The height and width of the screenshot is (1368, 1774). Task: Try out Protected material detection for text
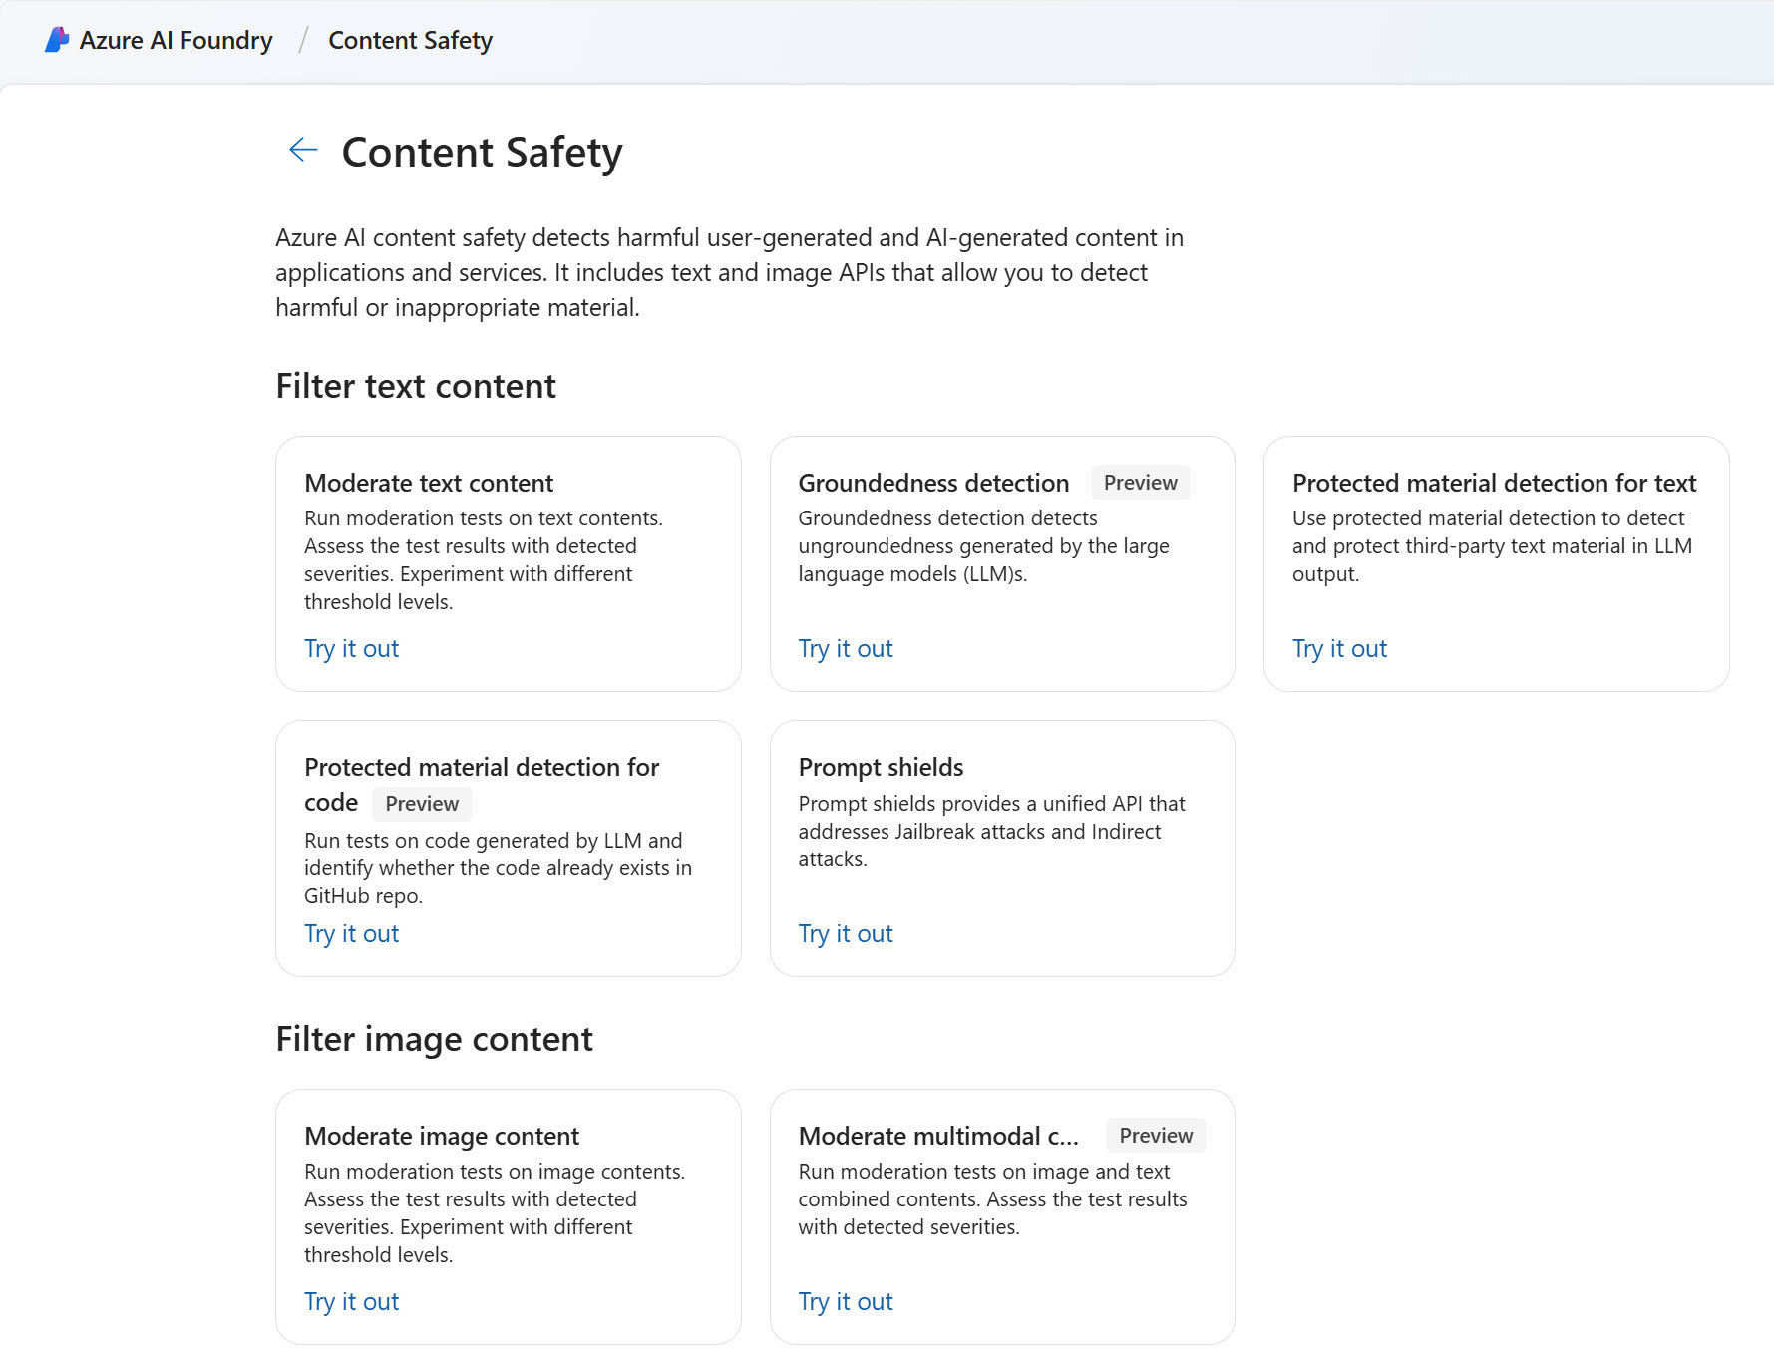tap(1339, 649)
